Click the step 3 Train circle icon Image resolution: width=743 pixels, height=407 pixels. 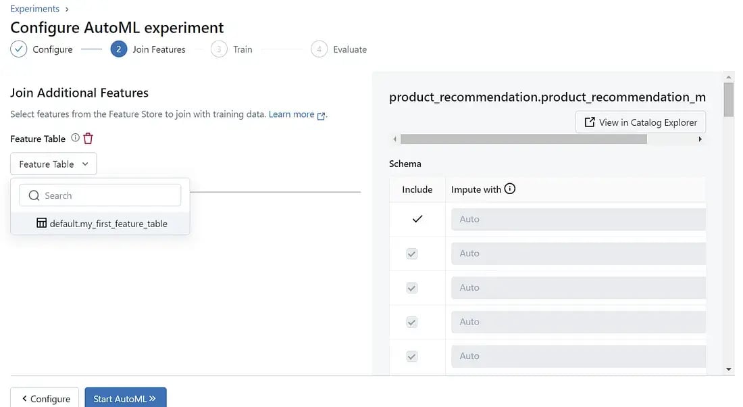[x=219, y=49]
